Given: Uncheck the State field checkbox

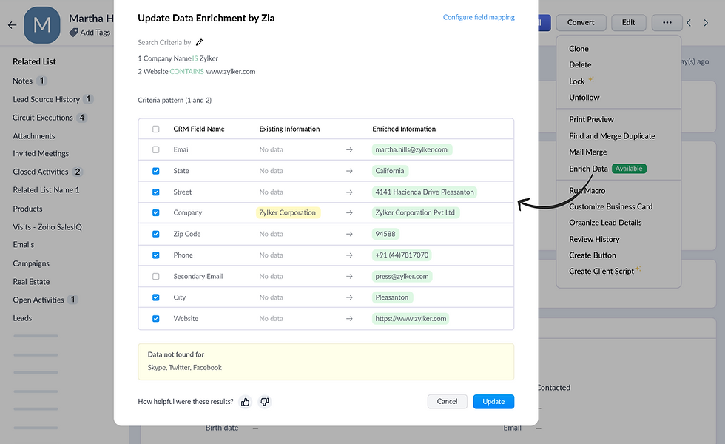Looking at the screenshot, I should [156, 171].
